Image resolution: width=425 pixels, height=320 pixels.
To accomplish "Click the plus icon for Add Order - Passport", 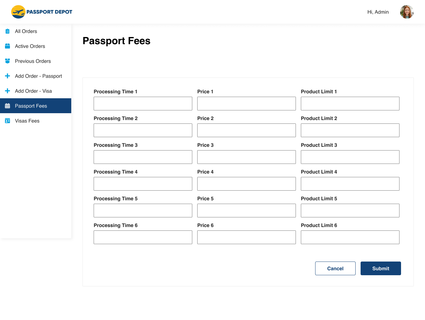I will coord(7,76).
